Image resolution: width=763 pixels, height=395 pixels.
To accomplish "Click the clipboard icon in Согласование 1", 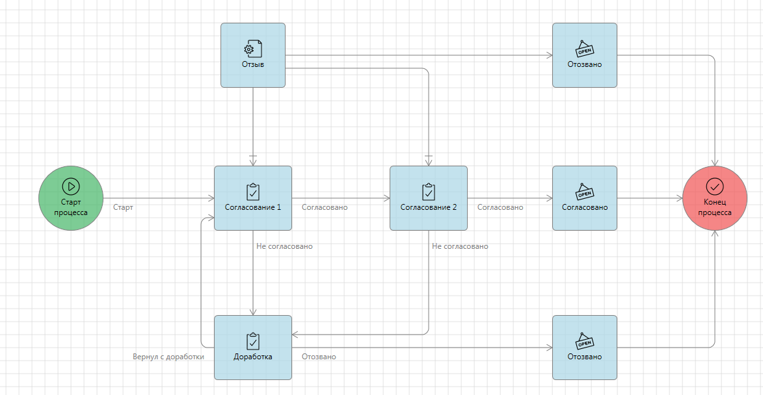I will (x=253, y=192).
